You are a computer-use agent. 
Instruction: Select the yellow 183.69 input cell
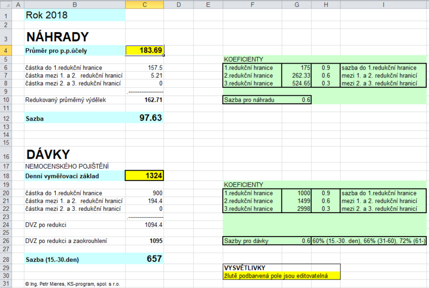click(x=144, y=50)
